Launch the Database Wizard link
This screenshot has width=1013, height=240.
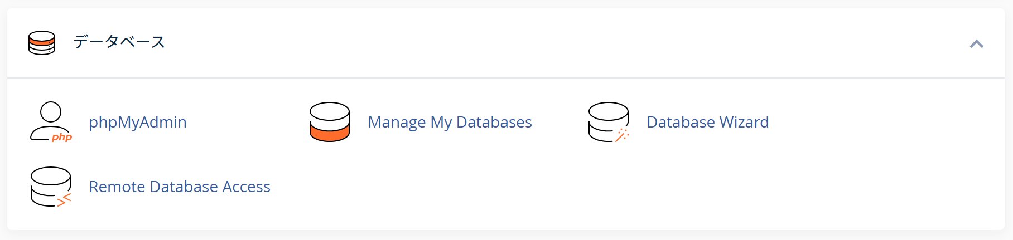(x=707, y=122)
